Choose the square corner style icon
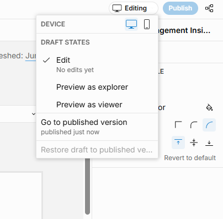The image size is (223, 219). 178,125
